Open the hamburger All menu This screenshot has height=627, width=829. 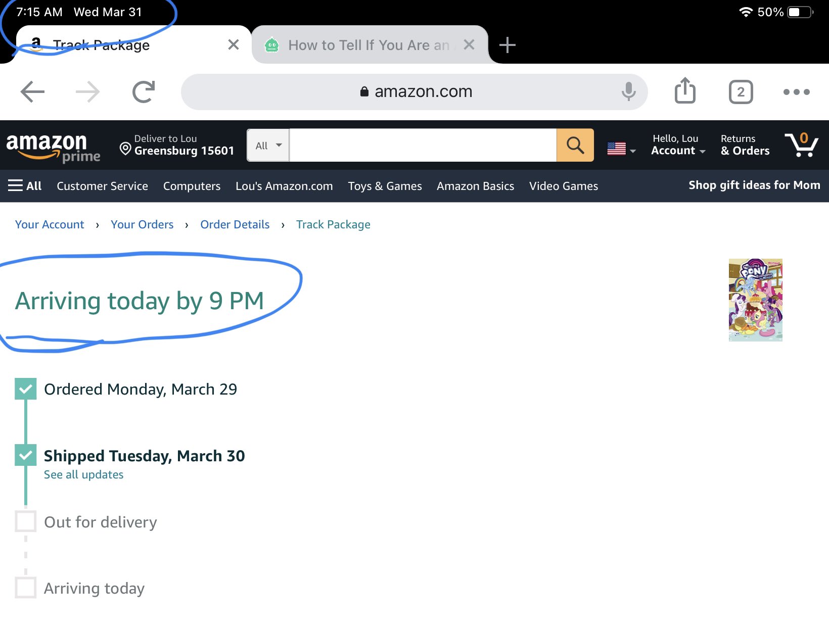25,186
